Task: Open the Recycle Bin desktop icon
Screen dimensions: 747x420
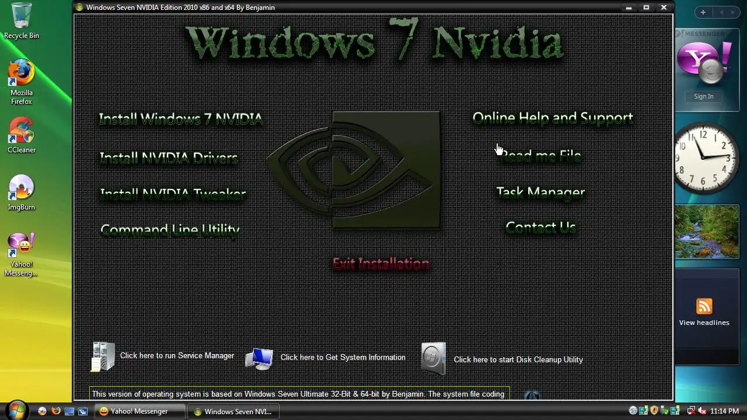Action: coord(21,21)
